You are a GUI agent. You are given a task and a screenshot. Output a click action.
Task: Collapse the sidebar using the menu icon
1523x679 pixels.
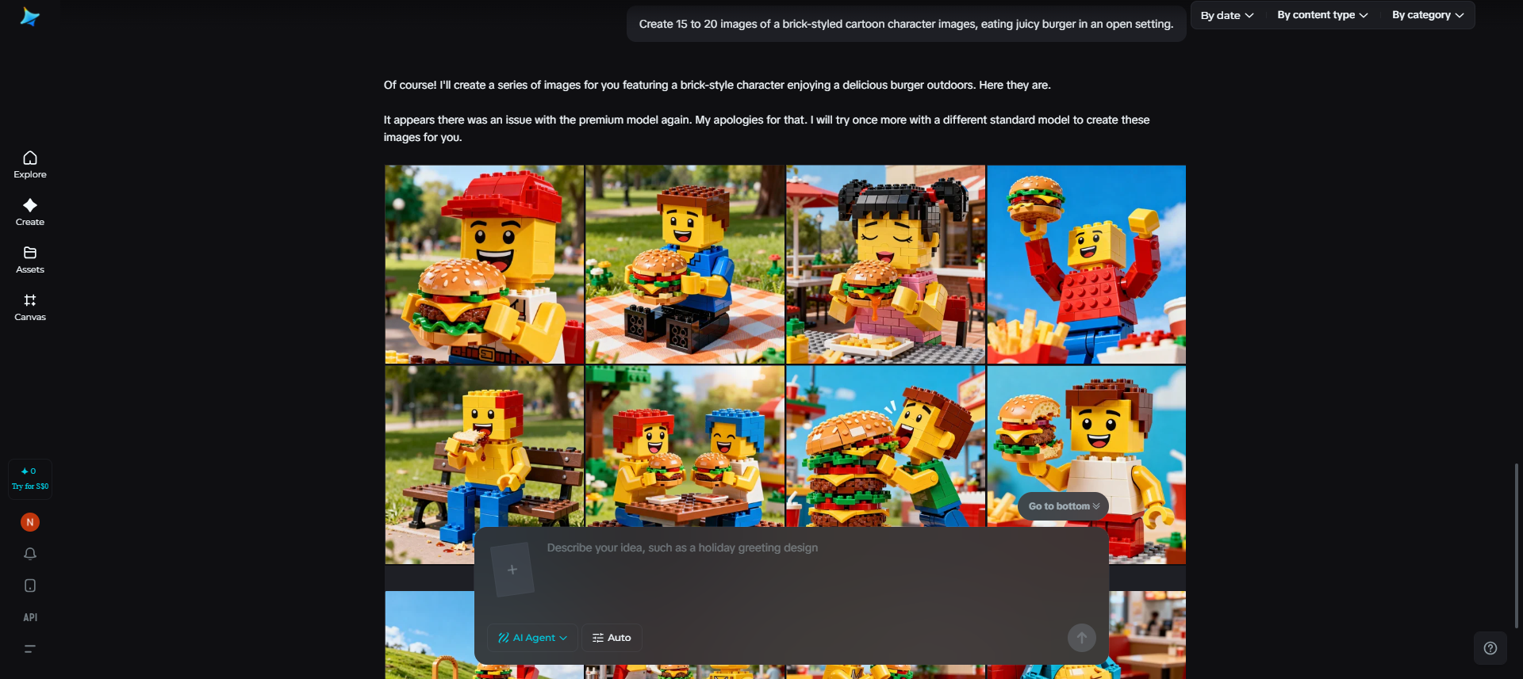pyautogui.click(x=30, y=649)
